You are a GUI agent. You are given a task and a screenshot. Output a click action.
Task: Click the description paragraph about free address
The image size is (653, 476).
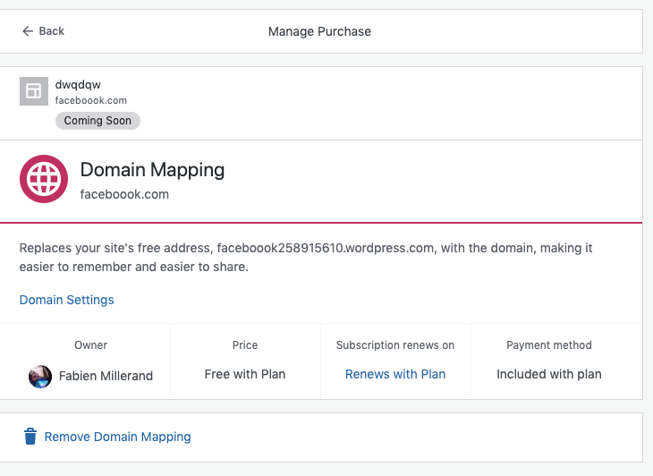[306, 257]
